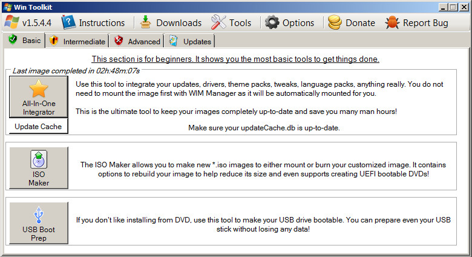
Task: Click the green shield Basic icon
Action: (13, 39)
